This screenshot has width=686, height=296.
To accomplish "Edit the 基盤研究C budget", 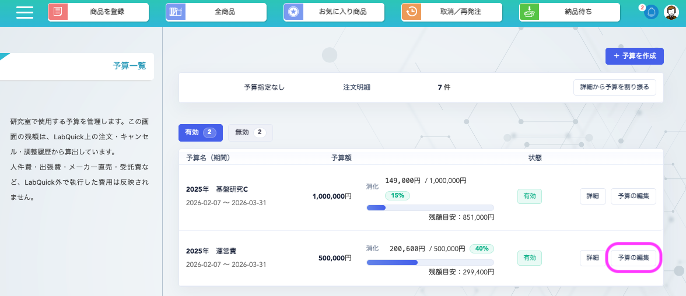I will coord(633,196).
